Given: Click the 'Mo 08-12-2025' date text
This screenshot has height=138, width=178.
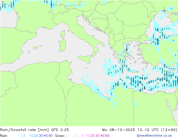Looking at the screenshot, I should point(118,130).
